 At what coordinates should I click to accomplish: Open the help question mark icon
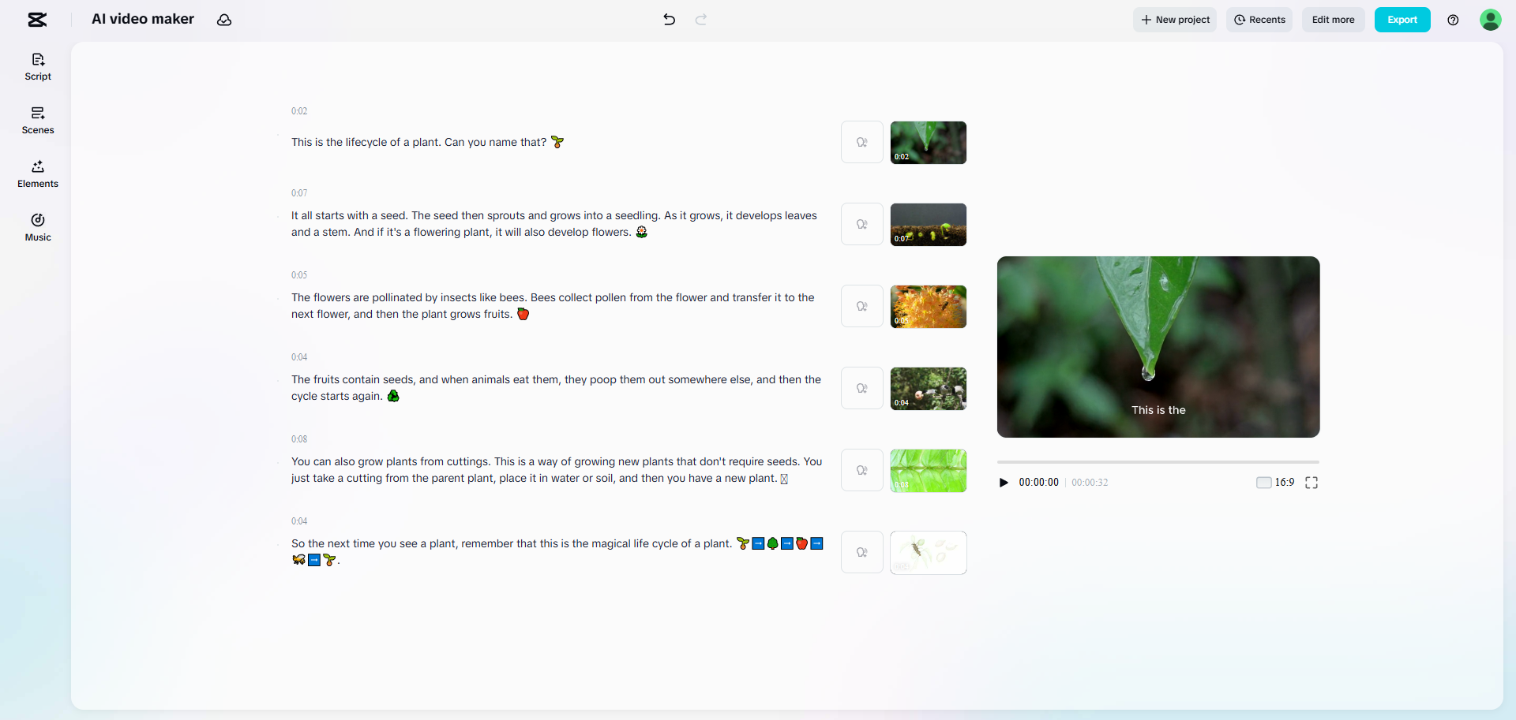(1453, 20)
